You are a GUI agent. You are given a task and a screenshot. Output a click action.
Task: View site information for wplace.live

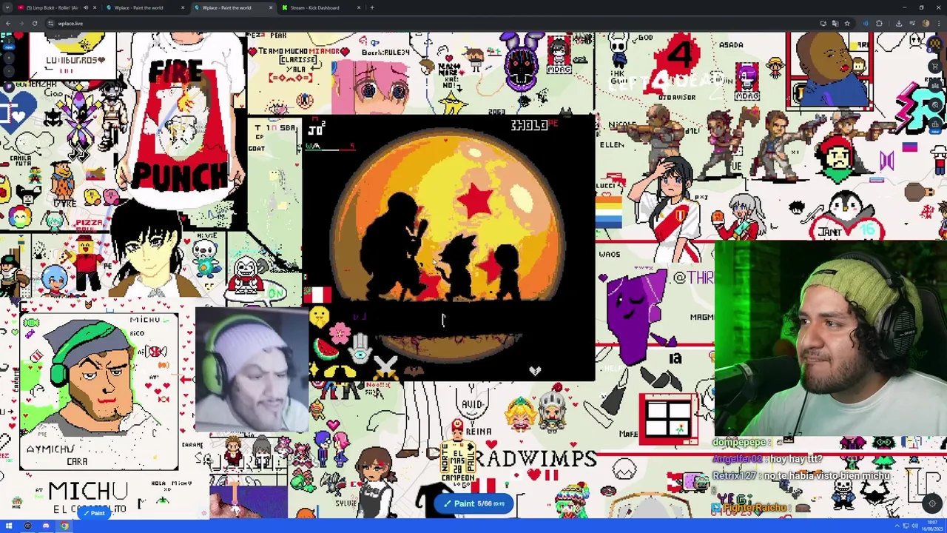click(x=50, y=23)
